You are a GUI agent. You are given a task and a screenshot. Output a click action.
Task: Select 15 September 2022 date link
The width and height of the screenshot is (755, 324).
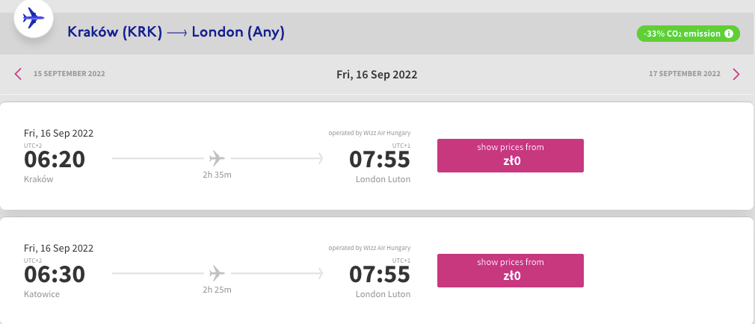69,74
